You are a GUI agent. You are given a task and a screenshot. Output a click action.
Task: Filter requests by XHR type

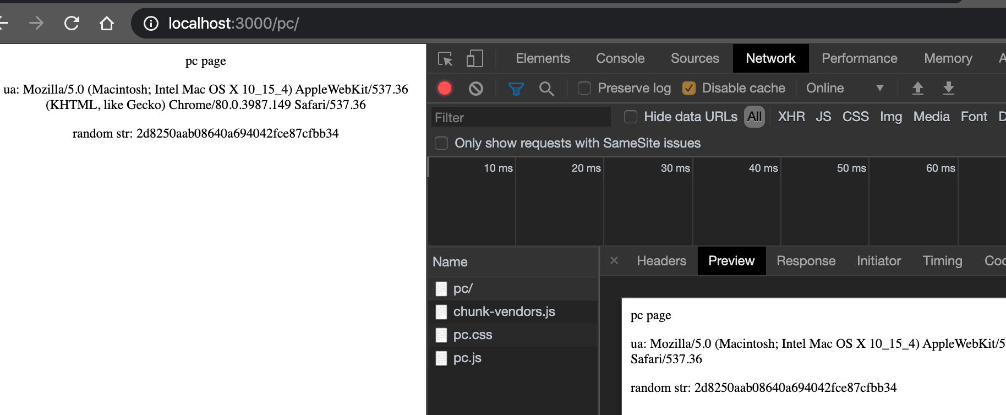pos(791,117)
